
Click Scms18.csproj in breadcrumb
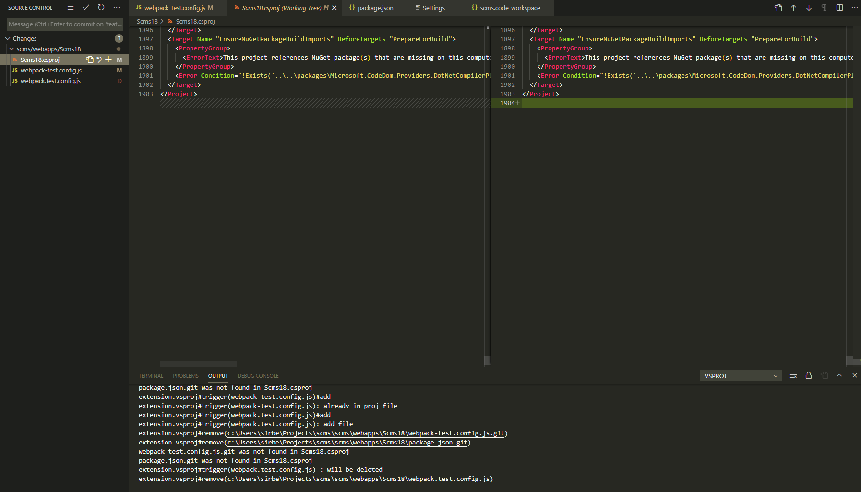coord(195,21)
